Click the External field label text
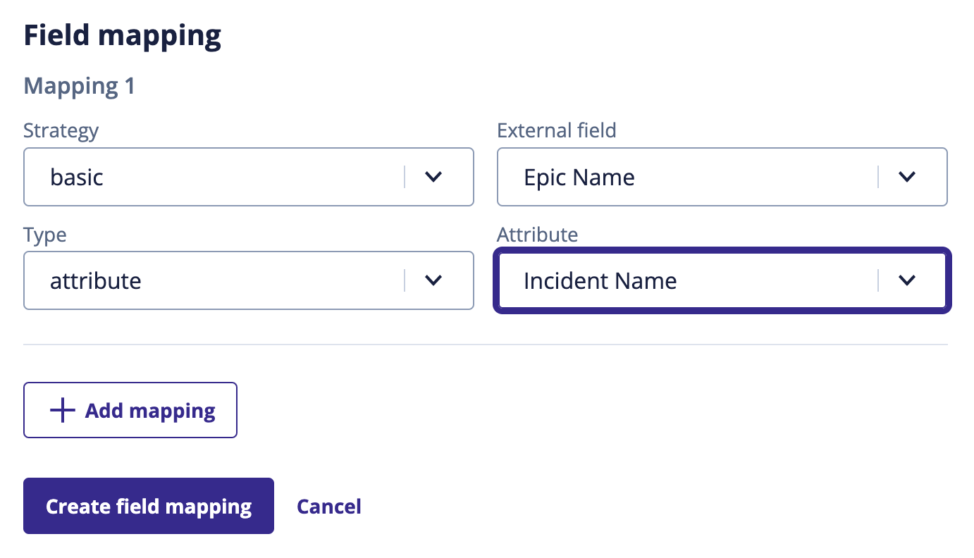974x558 pixels. pos(556,130)
